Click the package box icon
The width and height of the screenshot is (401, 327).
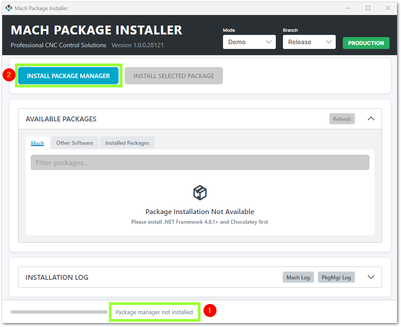(x=200, y=193)
